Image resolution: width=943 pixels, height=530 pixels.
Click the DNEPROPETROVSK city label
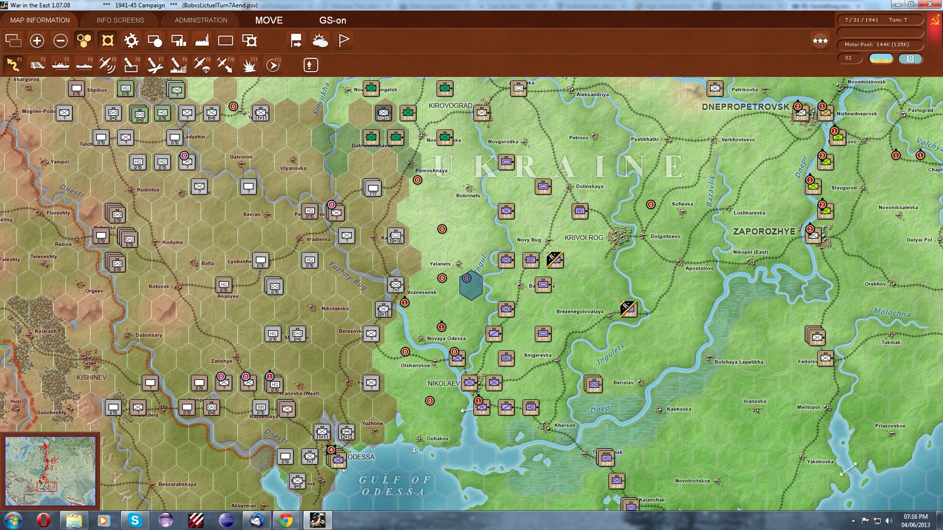pyautogui.click(x=745, y=106)
